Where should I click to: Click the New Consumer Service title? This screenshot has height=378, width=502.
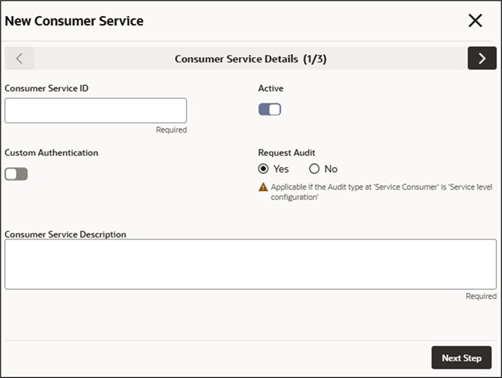point(74,21)
